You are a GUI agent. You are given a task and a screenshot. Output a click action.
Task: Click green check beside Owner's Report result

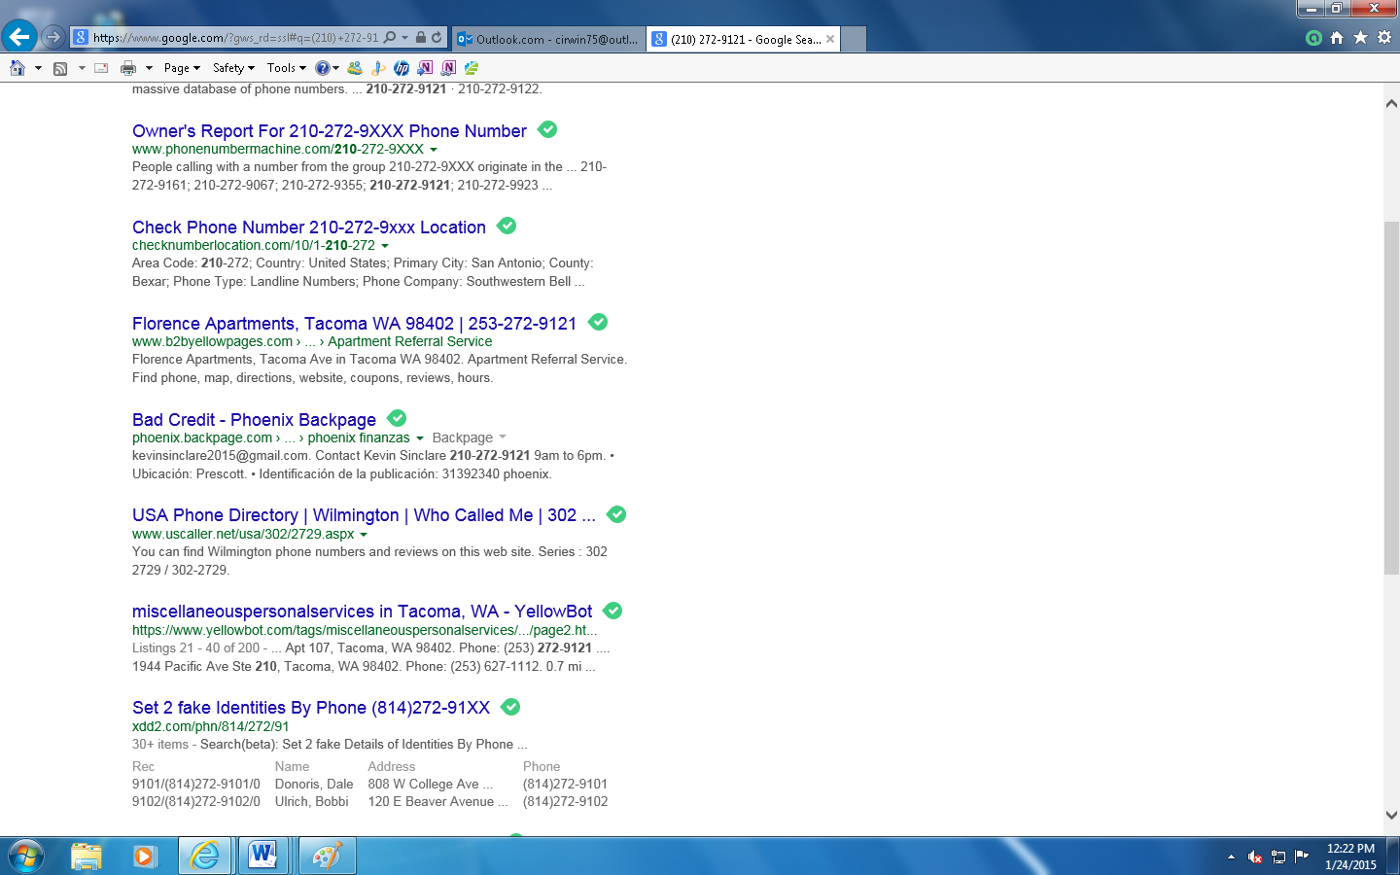[x=547, y=129]
